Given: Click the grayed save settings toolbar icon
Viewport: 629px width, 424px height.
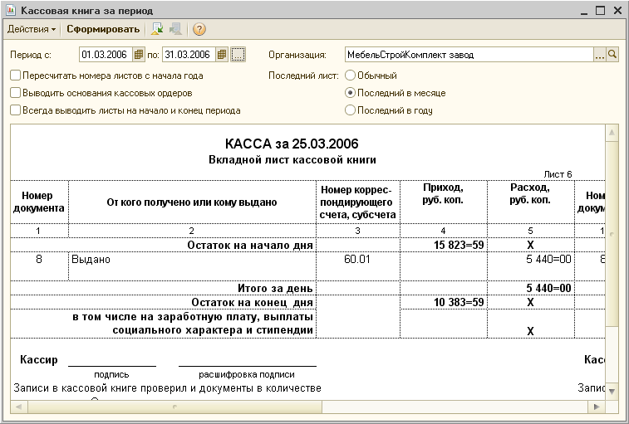Looking at the screenshot, I should pos(175,29).
